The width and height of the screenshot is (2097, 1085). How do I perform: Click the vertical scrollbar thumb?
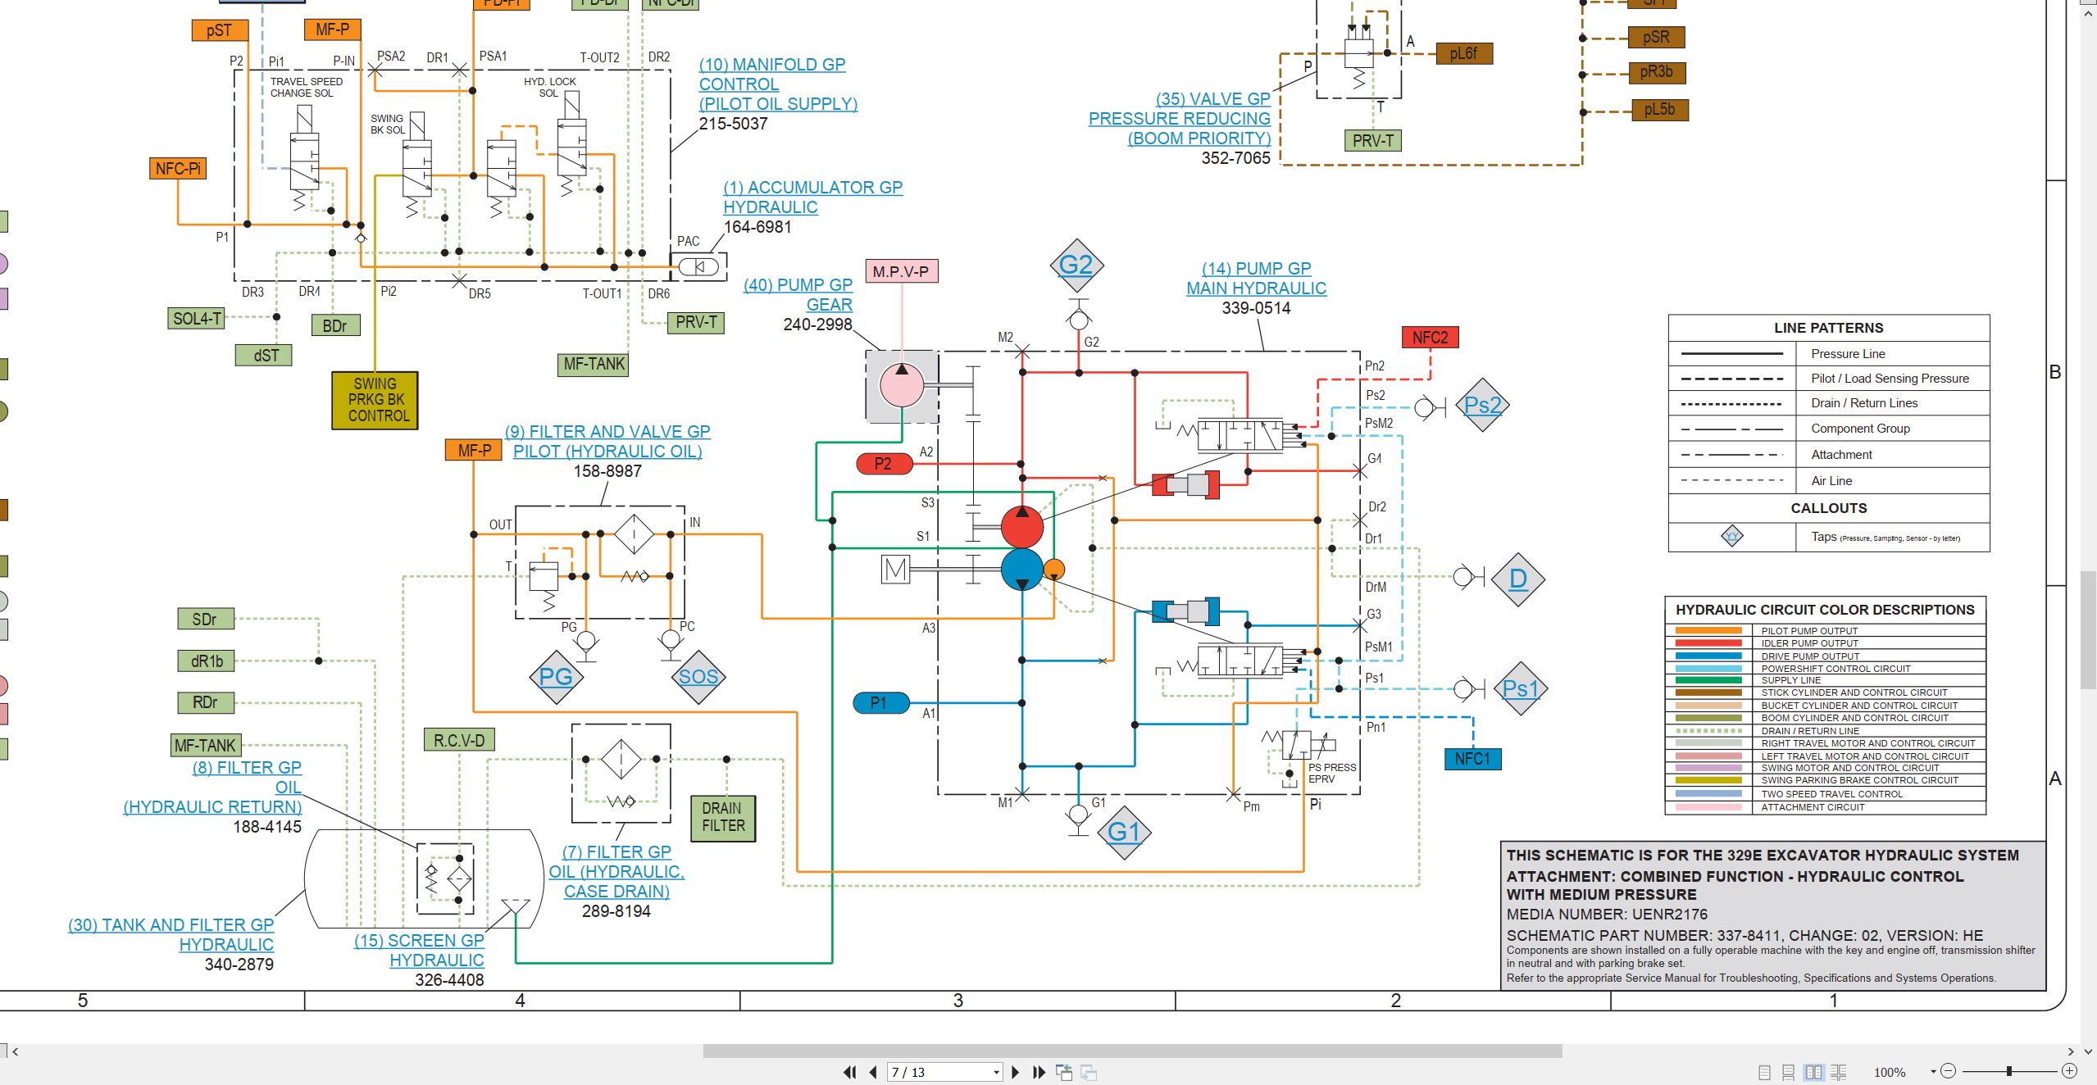(x=2088, y=631)
